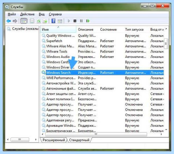Image resolution: width=174 pixels, height=154 pixels.
Task: Select the WMI Performance service
Action: point(103,78)
